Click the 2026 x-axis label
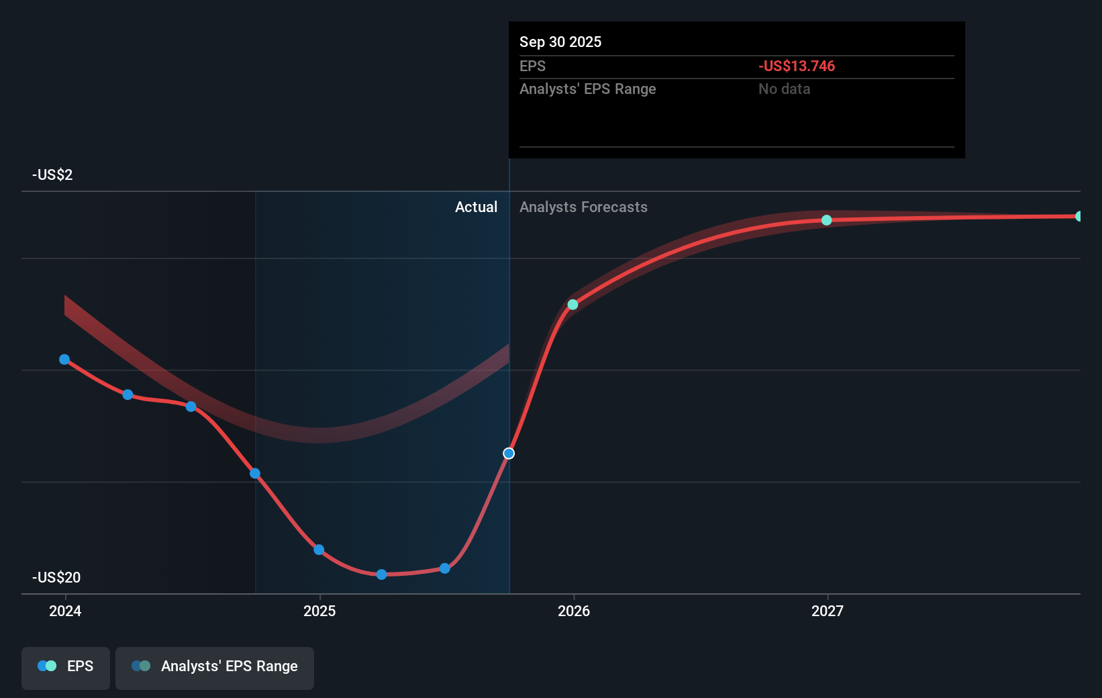This screenshot has height=698, width=1102. tap(574, 611)
